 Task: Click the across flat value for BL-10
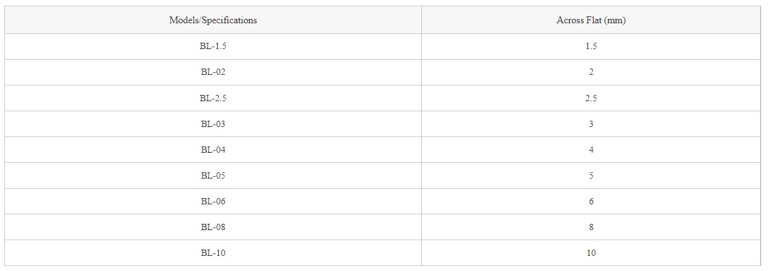[x=591, y=253]
